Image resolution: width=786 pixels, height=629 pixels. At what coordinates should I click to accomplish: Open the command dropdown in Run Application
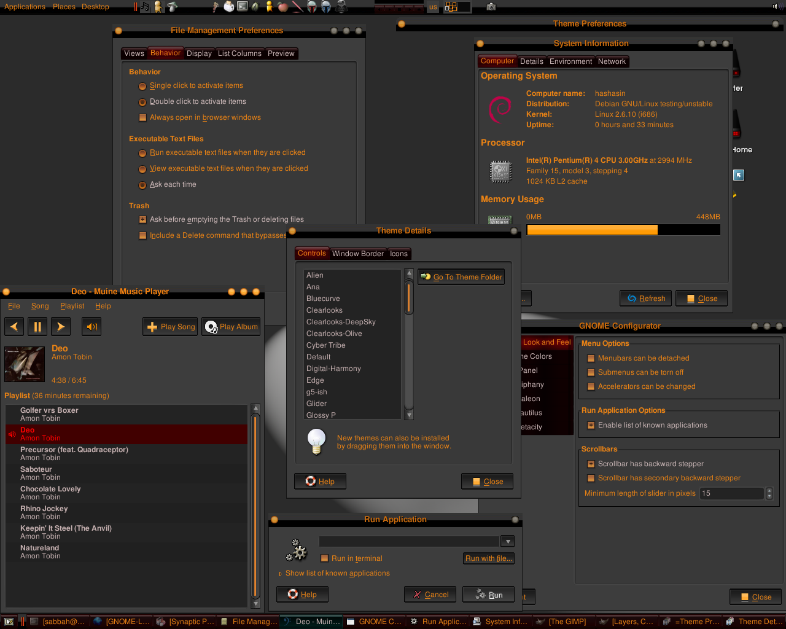pyautogui.click(x=507, y=542)
